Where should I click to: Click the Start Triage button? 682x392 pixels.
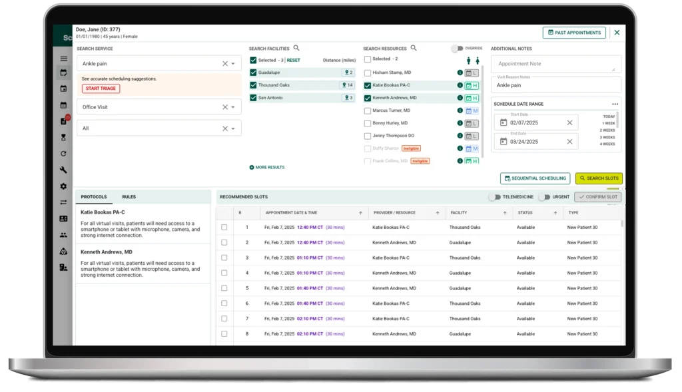tap(101, 89)
